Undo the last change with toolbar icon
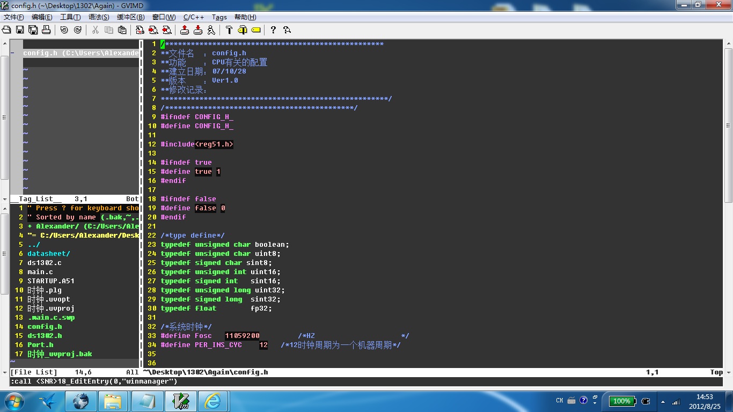This screenshot has height=412, width=733. [x=64, y=30]
